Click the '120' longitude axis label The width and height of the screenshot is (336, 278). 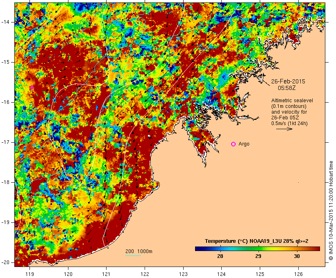tap(68, 274)
